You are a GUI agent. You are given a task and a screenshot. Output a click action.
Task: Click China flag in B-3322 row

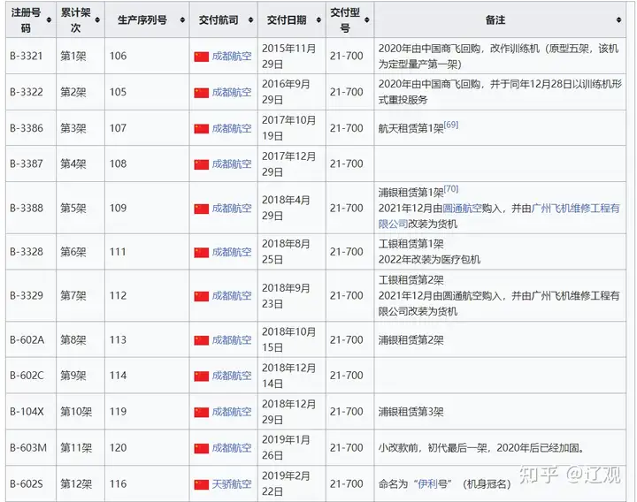click(x=201, y=93)
